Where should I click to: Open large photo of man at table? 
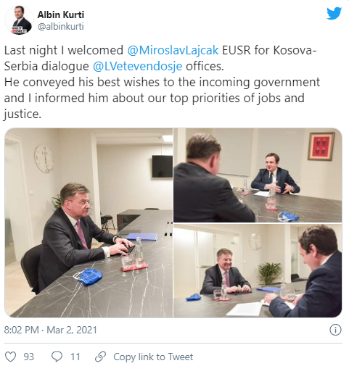[x=89, y=222]
